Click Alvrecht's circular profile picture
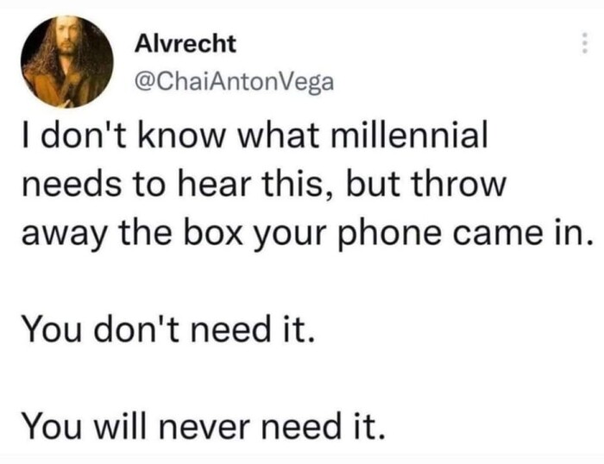 point(67,61)
